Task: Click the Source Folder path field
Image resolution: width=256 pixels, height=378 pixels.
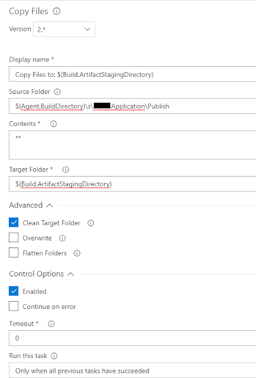Action: pos(133,106)
